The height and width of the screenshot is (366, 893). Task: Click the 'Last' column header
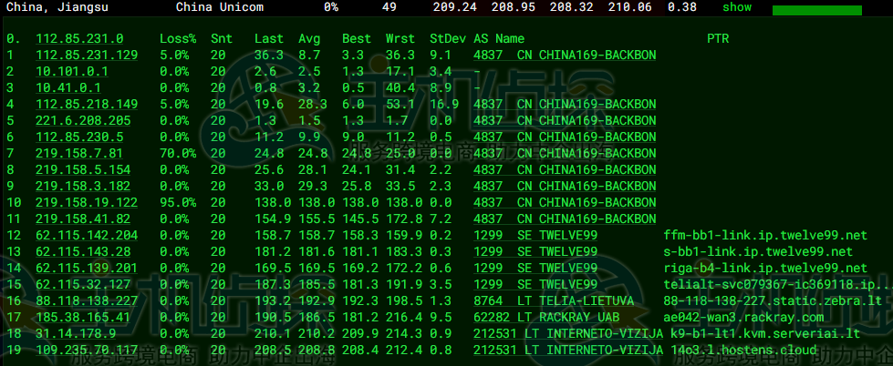(269, 38)
